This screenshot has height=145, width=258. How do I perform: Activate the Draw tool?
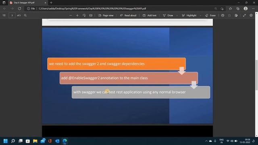click(x=168, y=15)
